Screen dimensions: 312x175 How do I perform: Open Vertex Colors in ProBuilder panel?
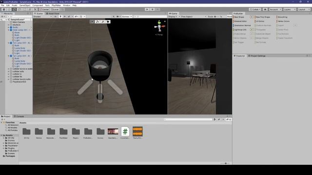point(284,21)
